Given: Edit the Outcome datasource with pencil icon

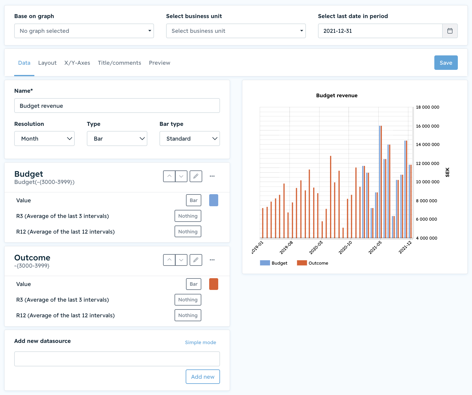Looking at the screenshot, I should (x=196, y=260).
